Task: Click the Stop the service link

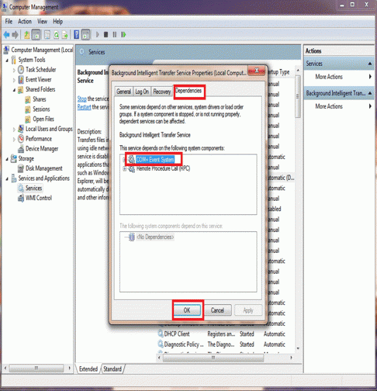Action: coord(82,99)
